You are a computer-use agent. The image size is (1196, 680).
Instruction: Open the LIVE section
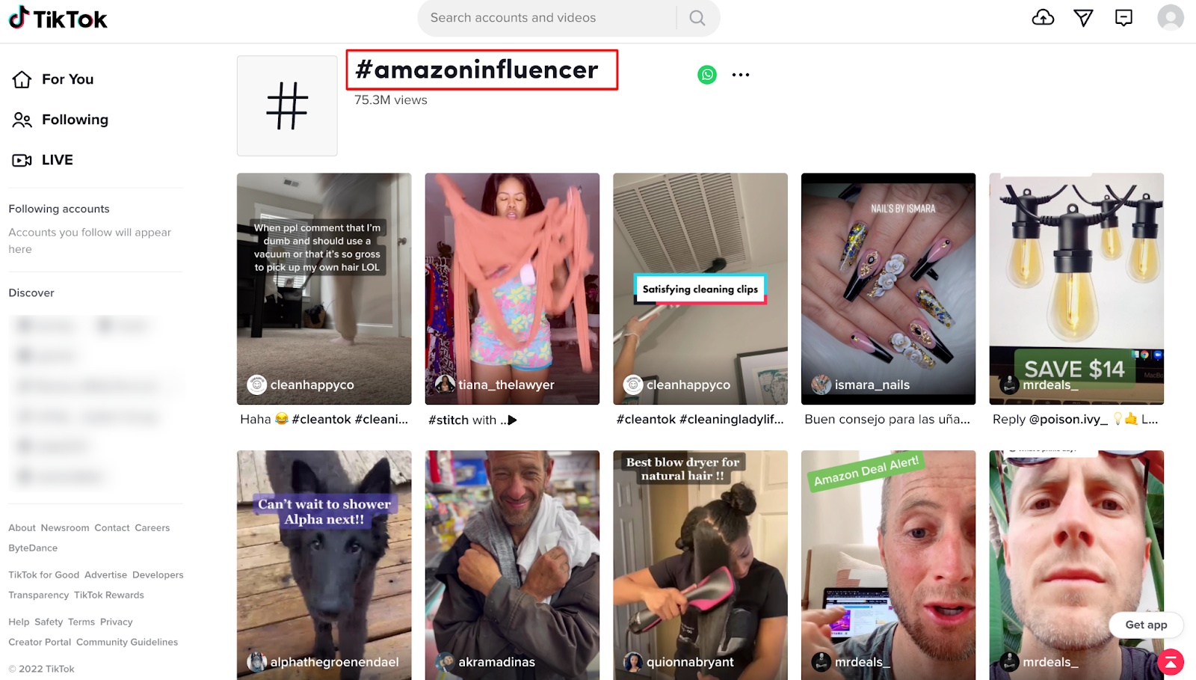point(43,160)
